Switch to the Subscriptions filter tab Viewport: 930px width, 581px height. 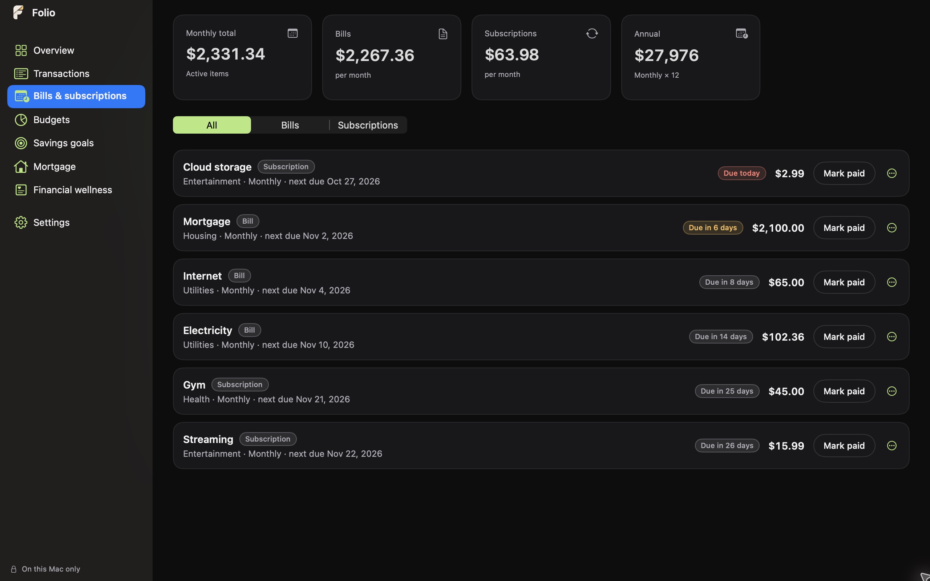[x=368, y=125]
